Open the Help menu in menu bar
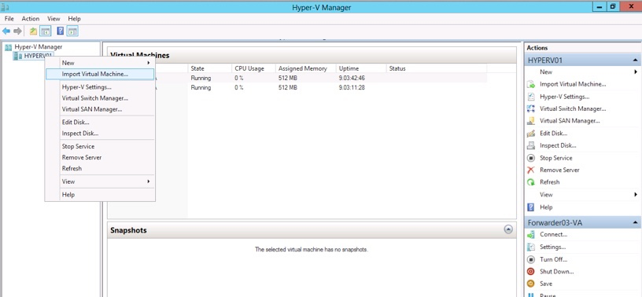 coord(74,19)
